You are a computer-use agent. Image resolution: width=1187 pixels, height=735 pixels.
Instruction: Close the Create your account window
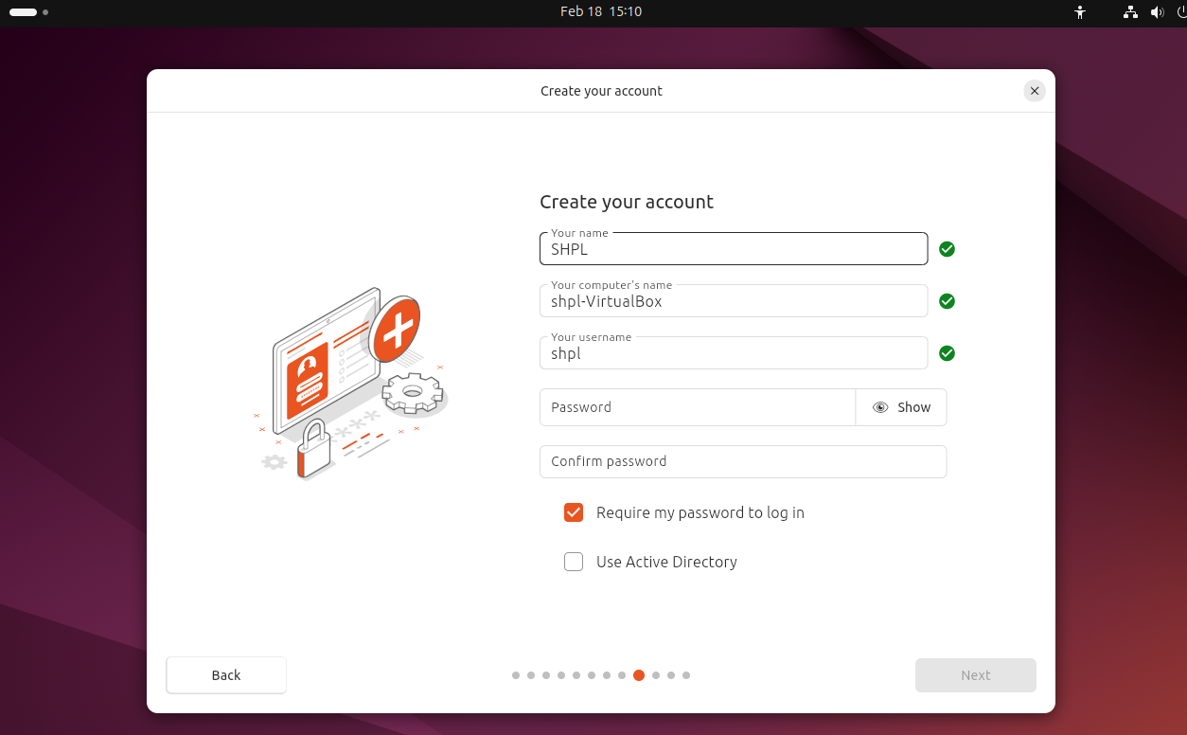1035,91
